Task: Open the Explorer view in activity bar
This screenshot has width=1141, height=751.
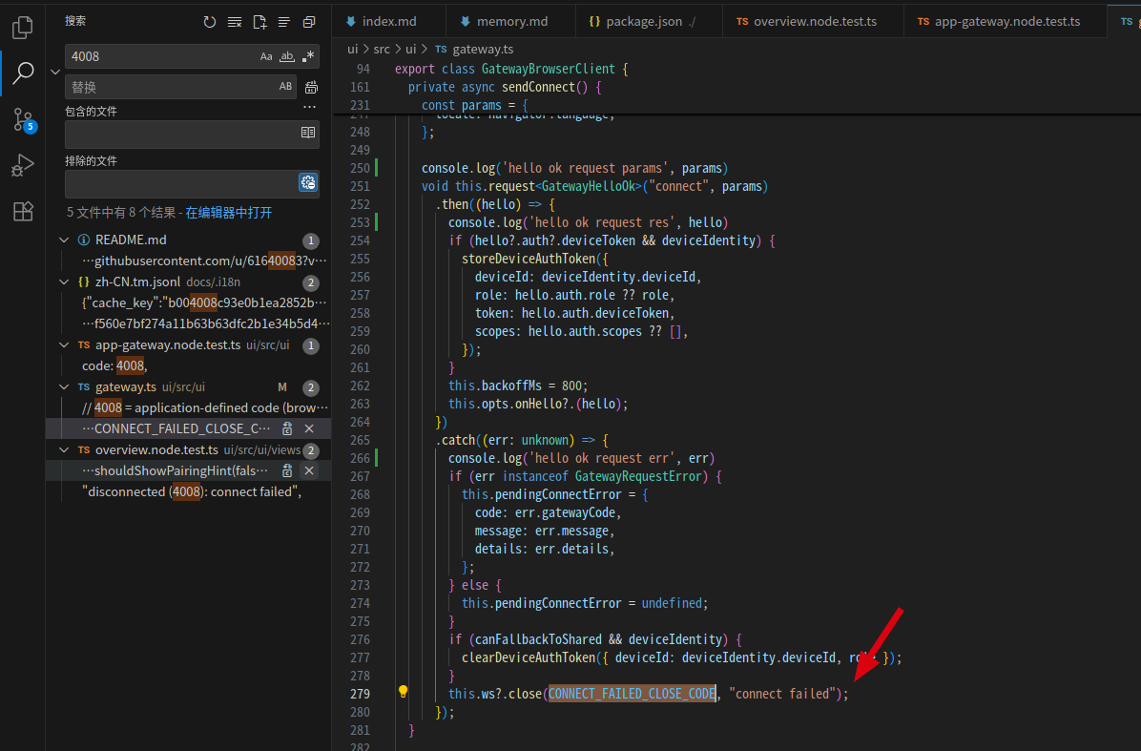Action: 23,28
